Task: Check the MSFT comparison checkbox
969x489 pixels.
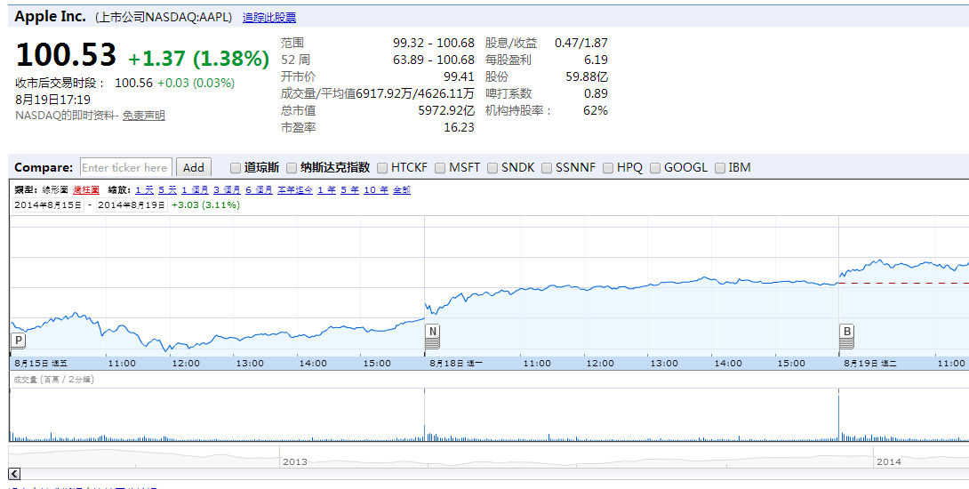Action: coord(440,167)
